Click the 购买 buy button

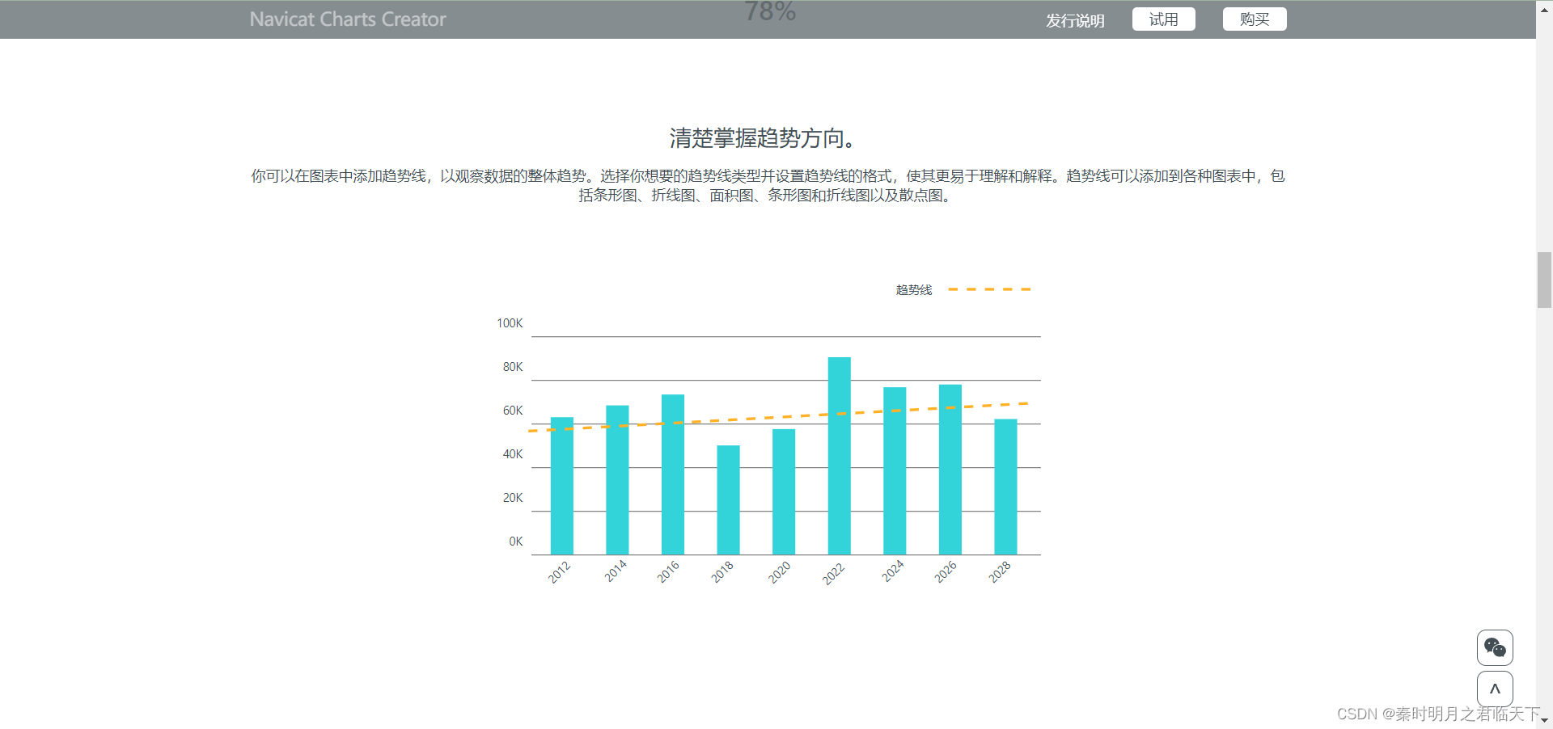[x=1255, y=19]
